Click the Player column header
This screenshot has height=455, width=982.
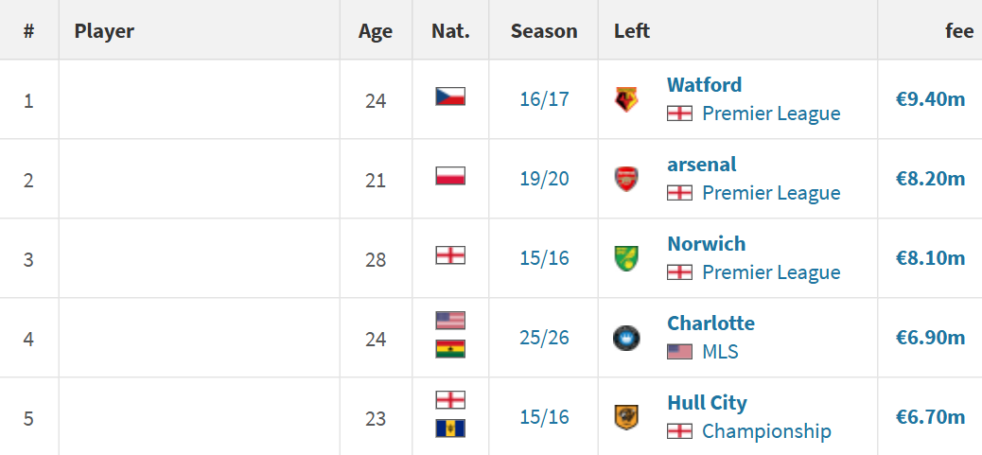click(104, 30)
